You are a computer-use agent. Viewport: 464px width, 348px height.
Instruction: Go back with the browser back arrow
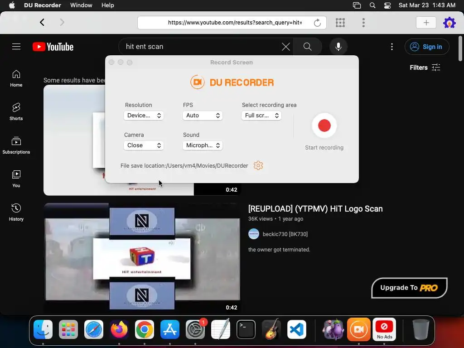[x=42, y=22]
